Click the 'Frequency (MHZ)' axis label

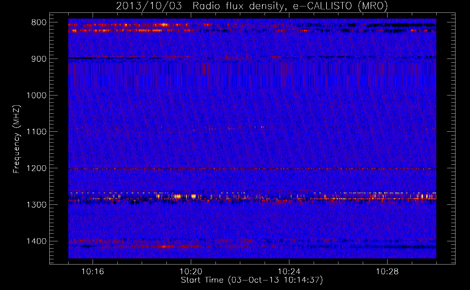point(17,139)
